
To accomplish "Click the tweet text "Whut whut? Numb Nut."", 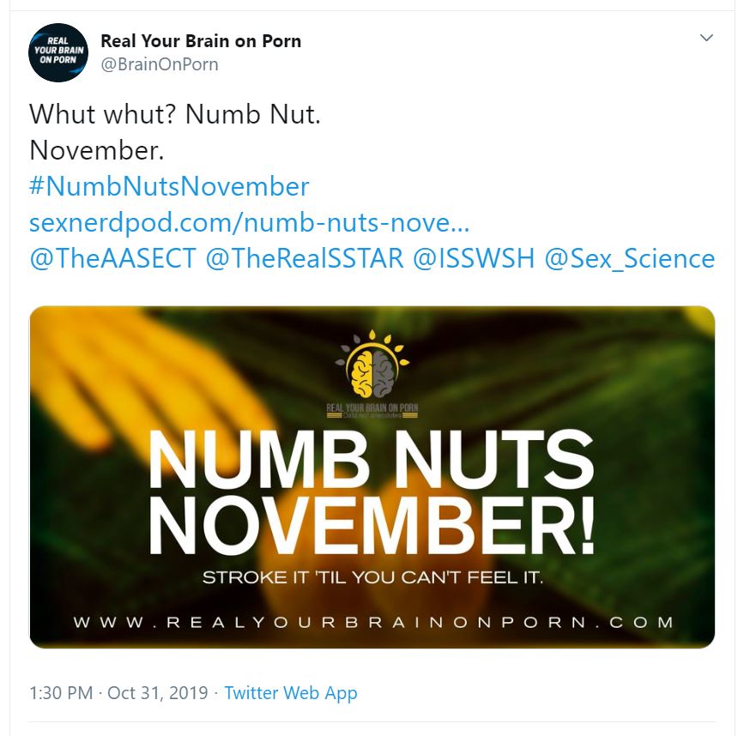I will pos(175,114).
